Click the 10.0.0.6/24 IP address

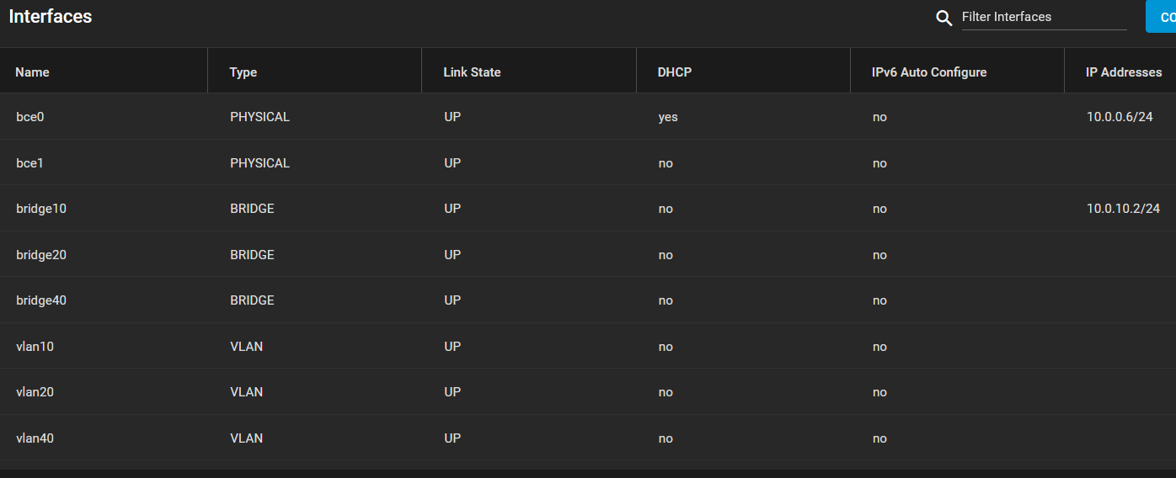click(1120, 117)
